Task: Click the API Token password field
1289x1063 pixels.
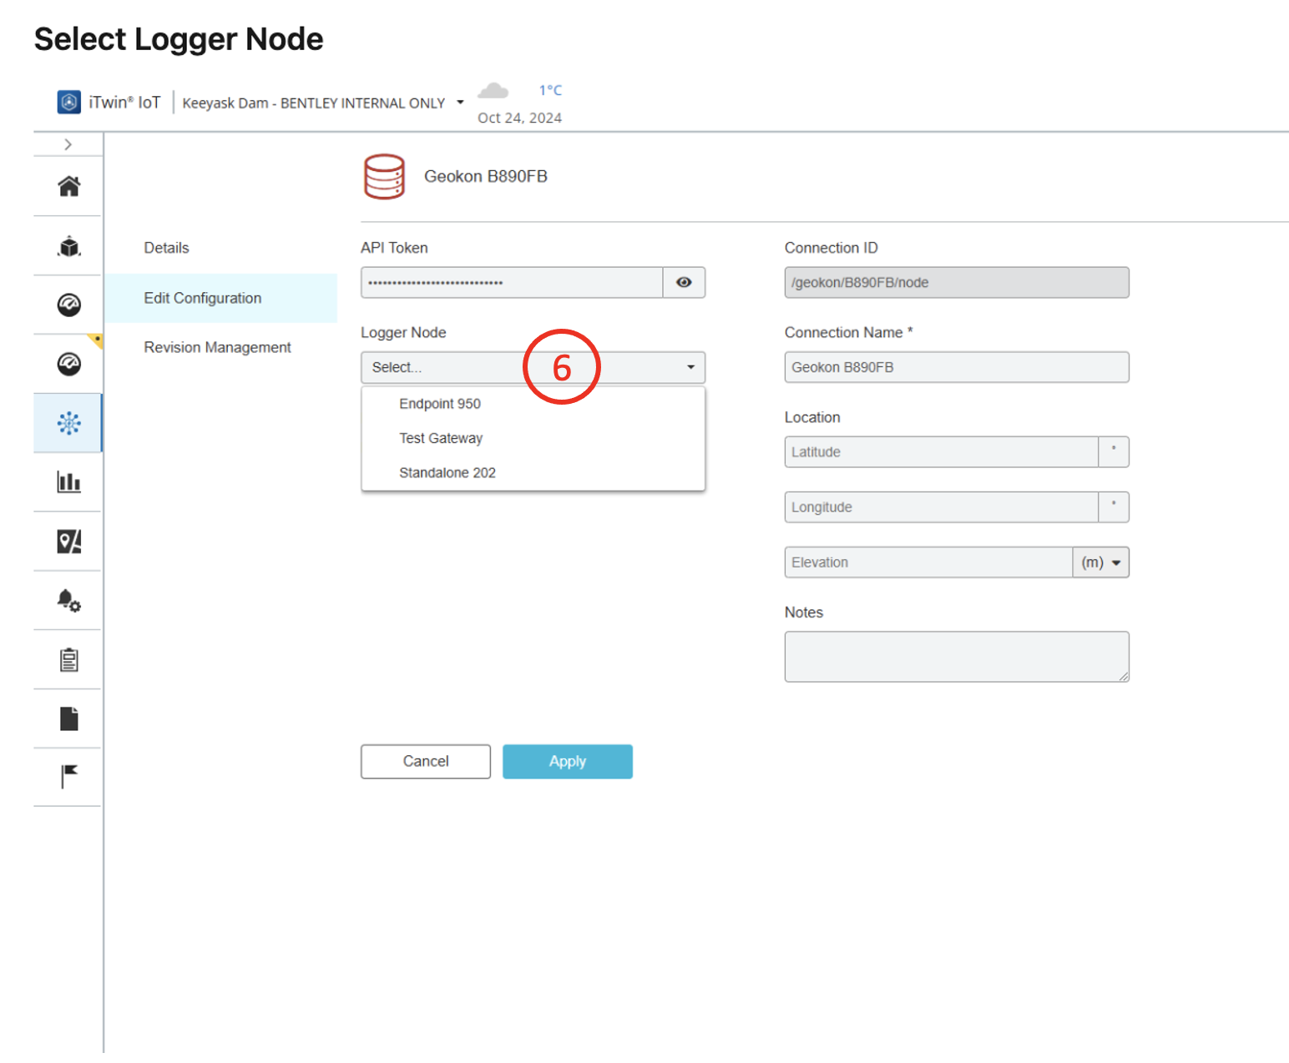Action: coord(513,282)
